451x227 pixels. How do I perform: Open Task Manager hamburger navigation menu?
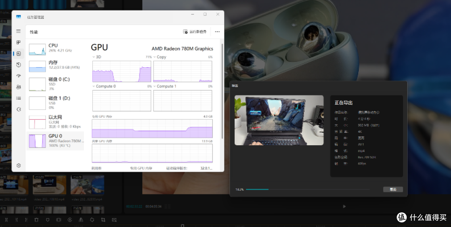[x=18, y=31]
